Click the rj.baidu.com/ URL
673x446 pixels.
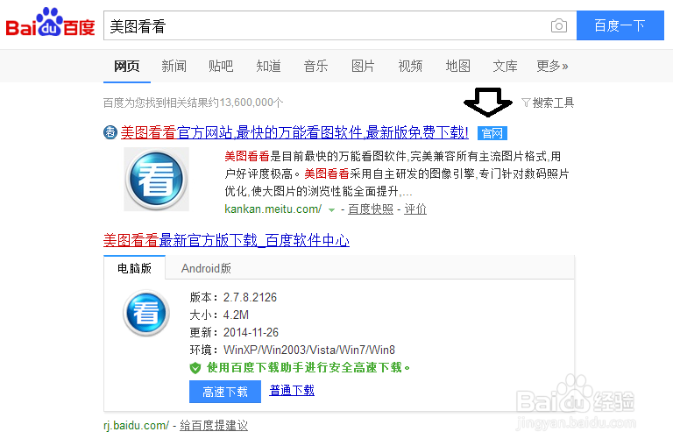[x=136, y=425]
